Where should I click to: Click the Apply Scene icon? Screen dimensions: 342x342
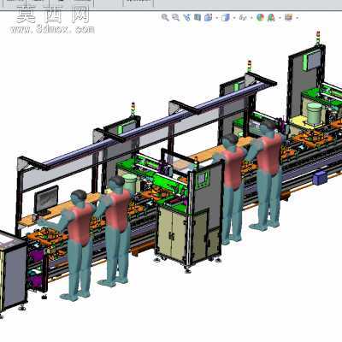pyautogui.click(x=271, y=18)
